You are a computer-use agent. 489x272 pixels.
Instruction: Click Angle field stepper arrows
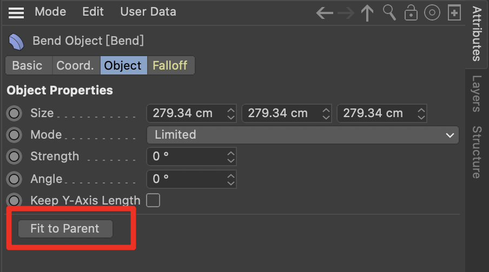point(231,179)
